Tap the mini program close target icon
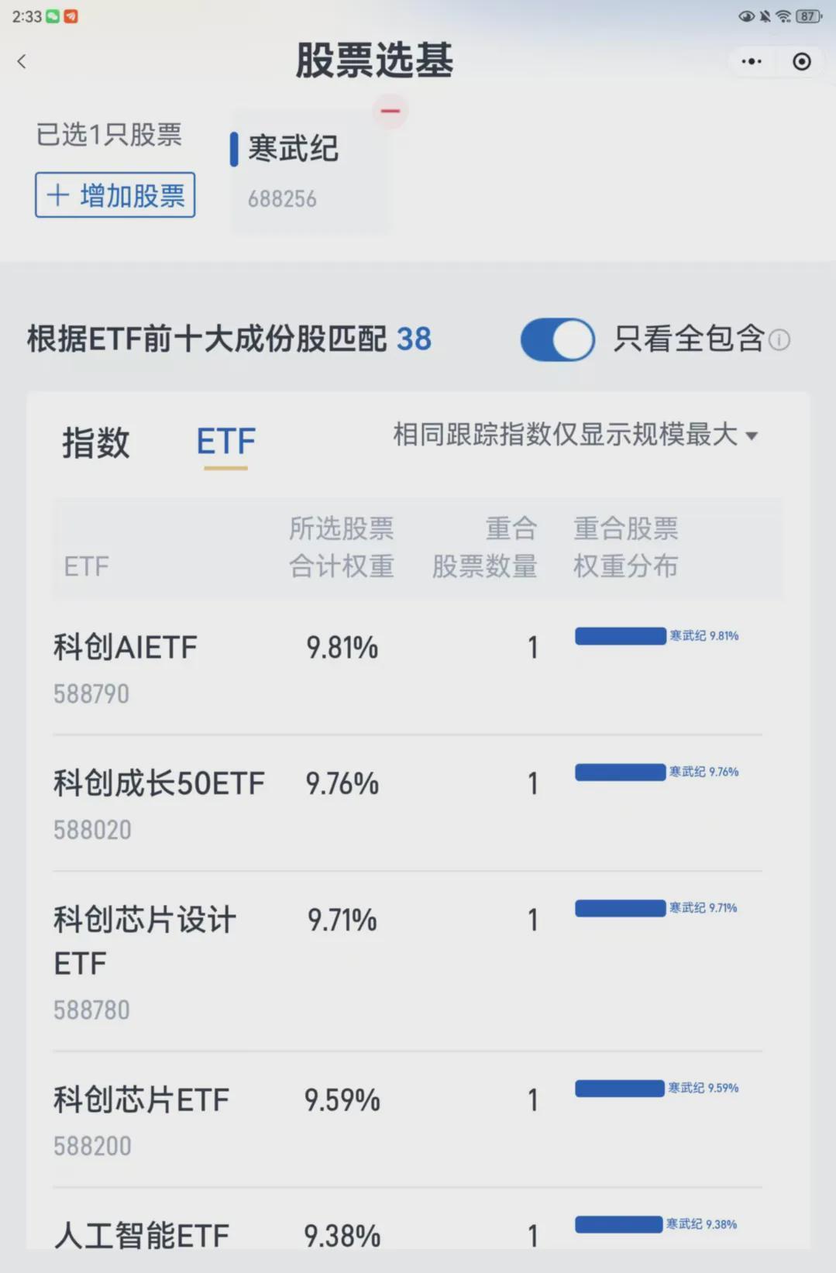 pyautogui.click(x=802, y=61)
